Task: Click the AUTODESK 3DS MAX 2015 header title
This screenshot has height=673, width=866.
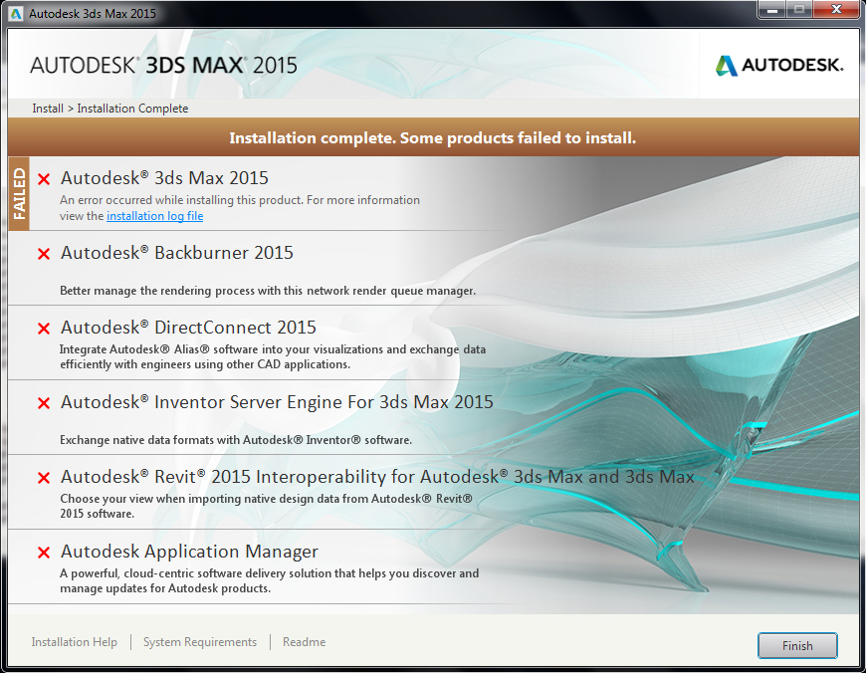Action: click(x=163, y=65)
